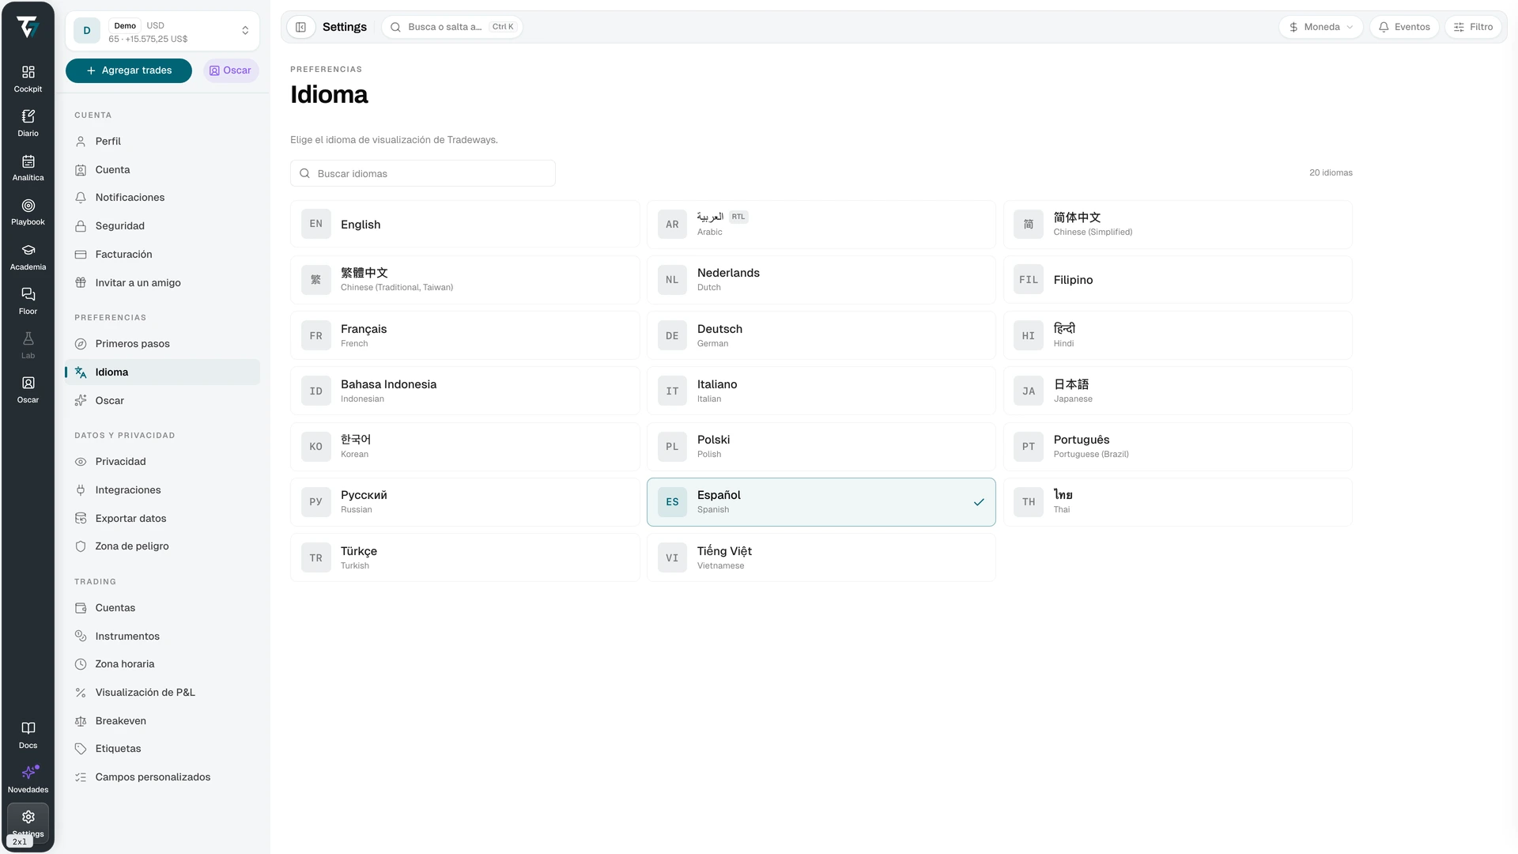Click the Zona horaria clock icon
Screen dimensions: 1518x854
81,664
